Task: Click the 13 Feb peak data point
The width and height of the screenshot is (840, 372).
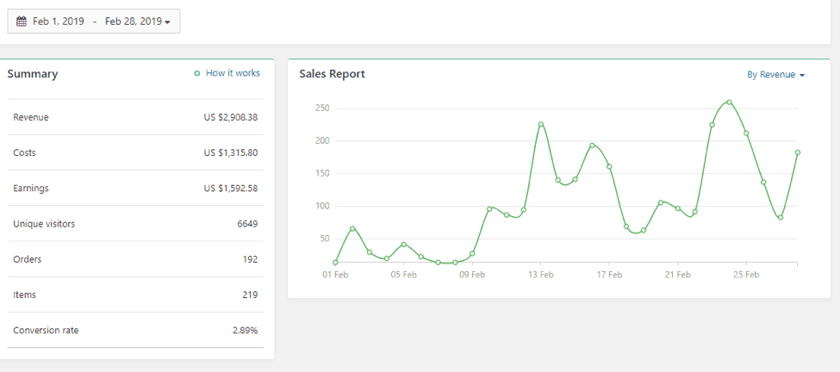Action: pos(541,124)
